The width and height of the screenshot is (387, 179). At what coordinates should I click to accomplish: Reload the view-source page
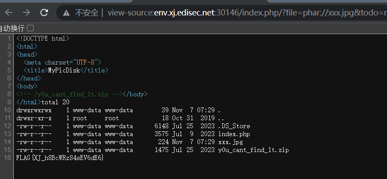pyautogui.click(x=44, y=12)
